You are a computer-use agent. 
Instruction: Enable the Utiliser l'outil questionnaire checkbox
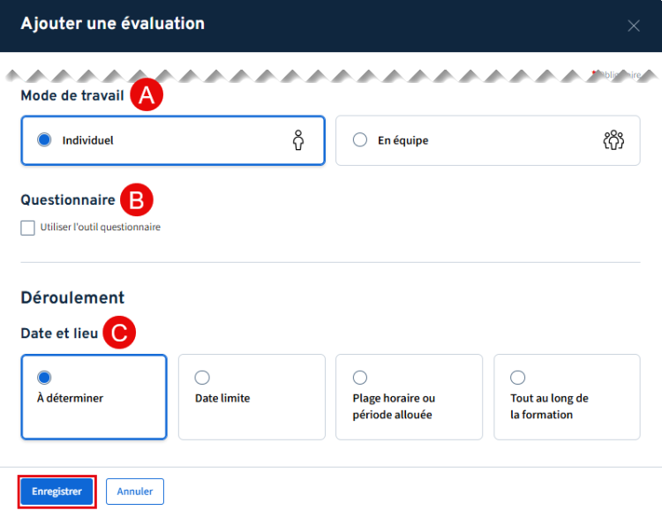[x=28, y=228]
